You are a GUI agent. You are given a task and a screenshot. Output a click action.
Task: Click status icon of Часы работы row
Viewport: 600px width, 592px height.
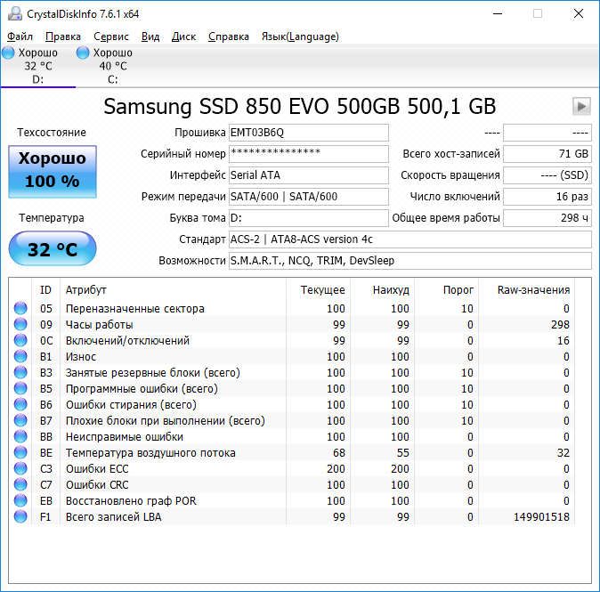(20, 324)
